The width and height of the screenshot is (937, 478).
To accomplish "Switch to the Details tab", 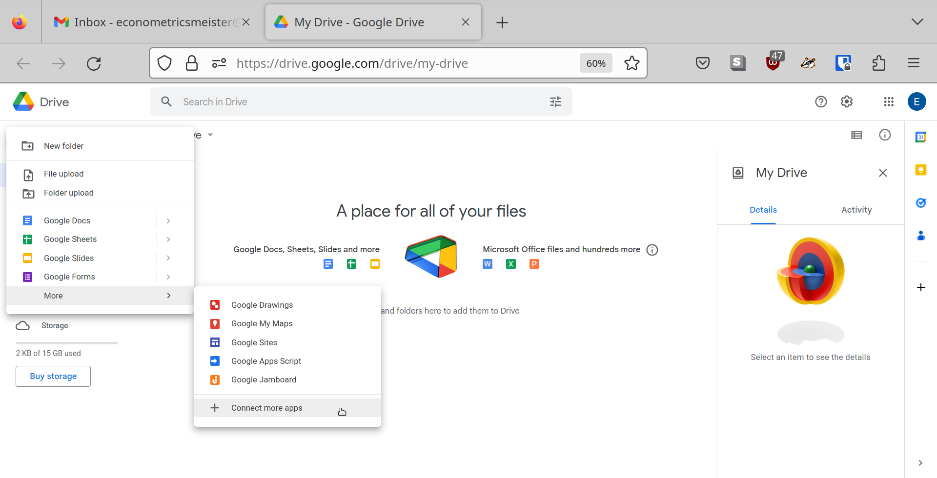I will pyautogui.click(x=763, y=210).
